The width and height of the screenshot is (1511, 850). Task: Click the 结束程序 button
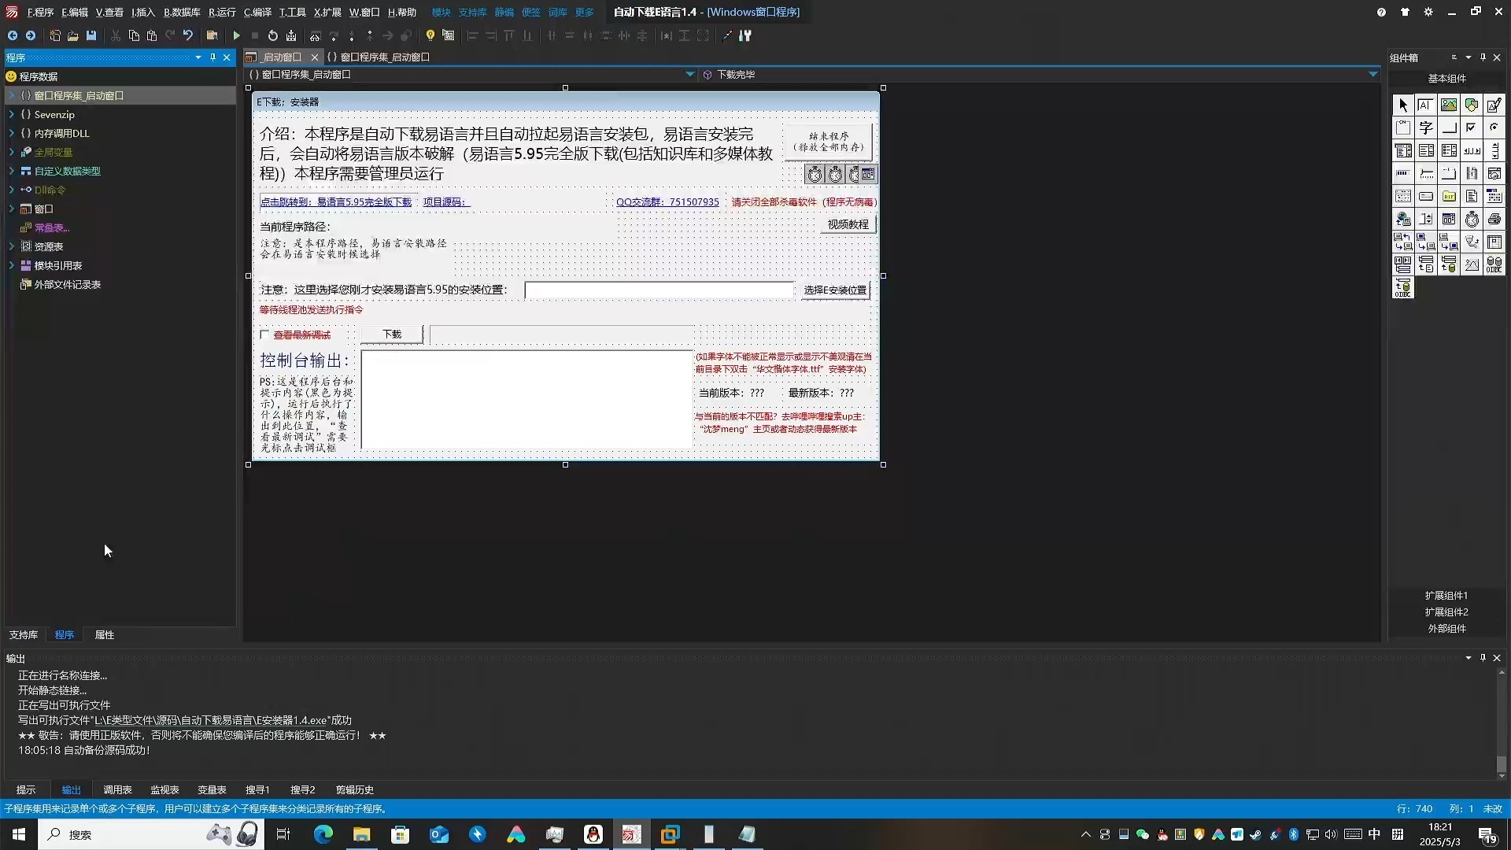(x=829, y=142)
